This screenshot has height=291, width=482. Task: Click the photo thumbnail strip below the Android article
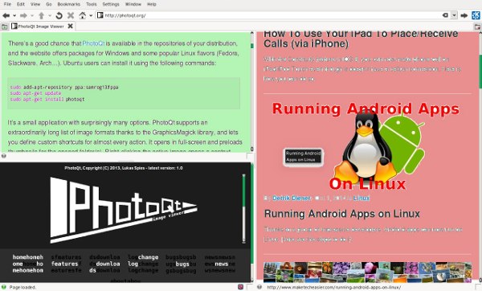(367, 272)
